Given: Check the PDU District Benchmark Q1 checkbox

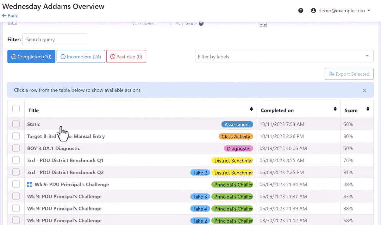Looking at the screenshot, I should [x=16, y=160].
